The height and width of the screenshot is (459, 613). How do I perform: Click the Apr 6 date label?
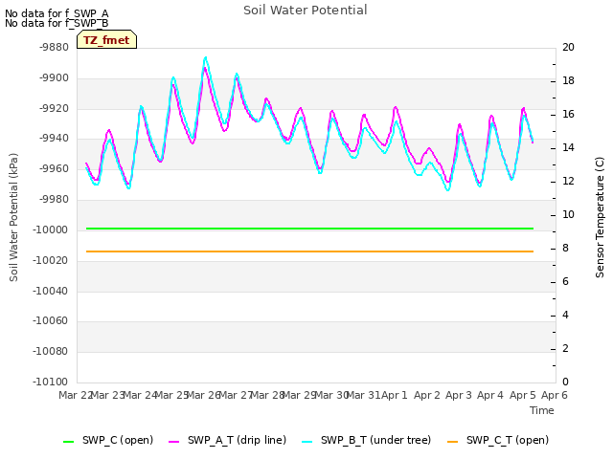pos(555,395)
